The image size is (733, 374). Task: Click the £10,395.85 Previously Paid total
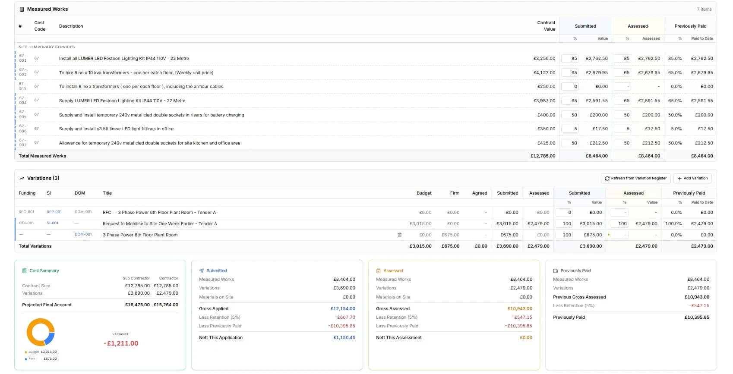tap(697, 317)
